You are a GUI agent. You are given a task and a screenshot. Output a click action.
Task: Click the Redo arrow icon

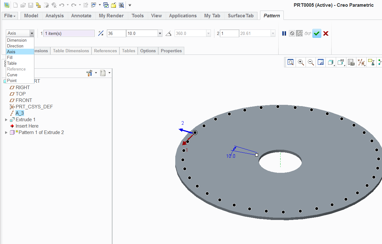(x=74, y=5)
